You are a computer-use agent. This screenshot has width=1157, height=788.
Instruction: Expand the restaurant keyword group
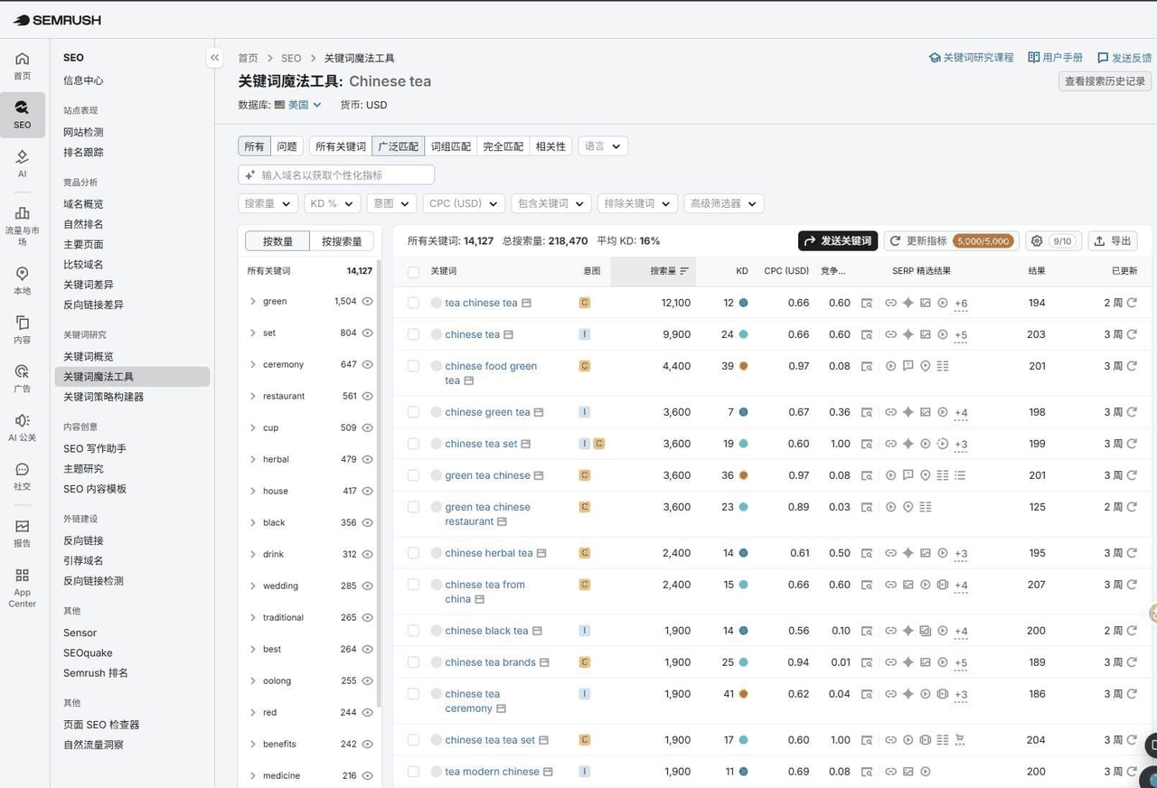pyautogui.click(x=252, y=396)
